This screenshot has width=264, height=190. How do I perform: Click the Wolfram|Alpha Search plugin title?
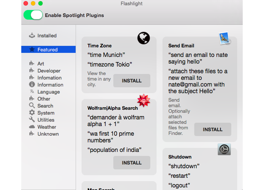pos(112,108)
